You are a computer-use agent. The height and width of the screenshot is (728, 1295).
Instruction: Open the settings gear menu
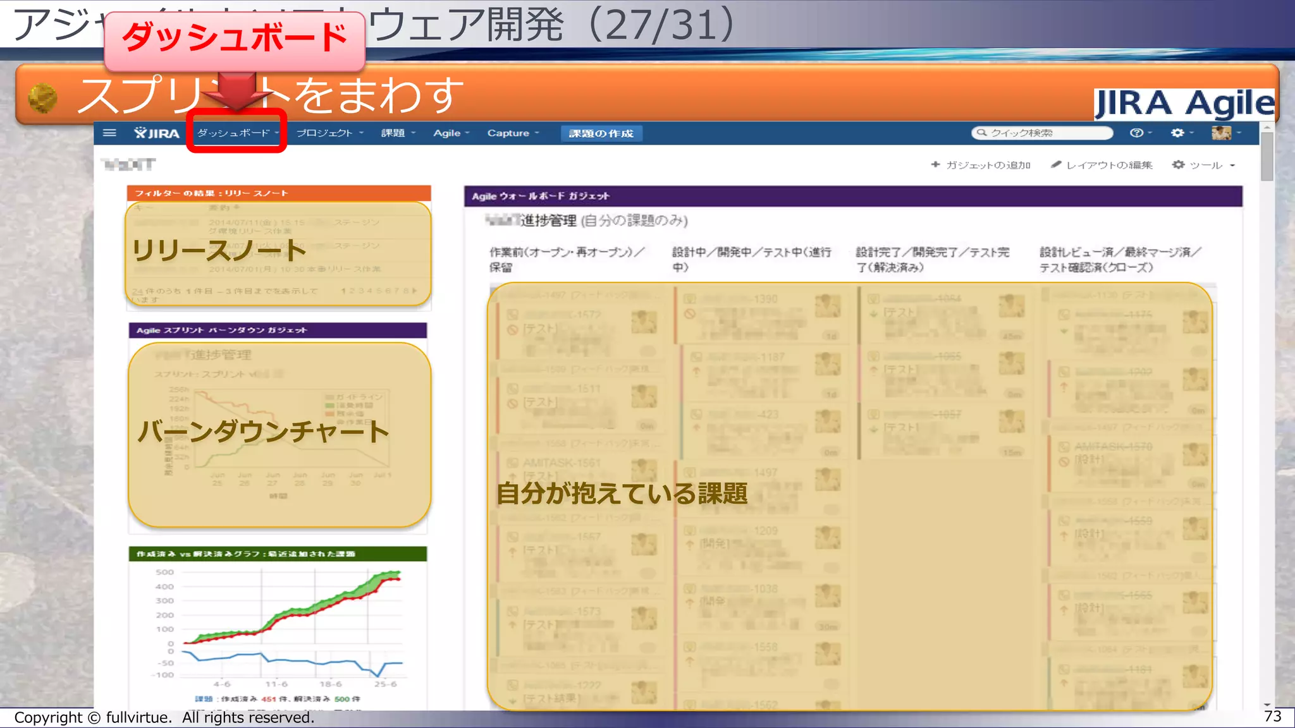[x=1181, y=133]
